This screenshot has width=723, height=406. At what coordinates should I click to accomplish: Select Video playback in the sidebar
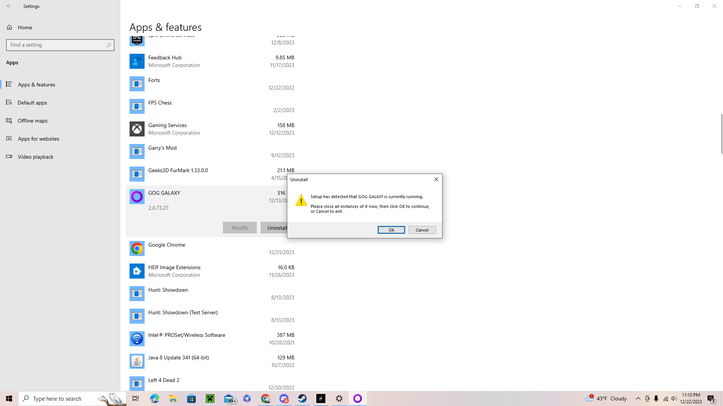click(x=35, y=156)
